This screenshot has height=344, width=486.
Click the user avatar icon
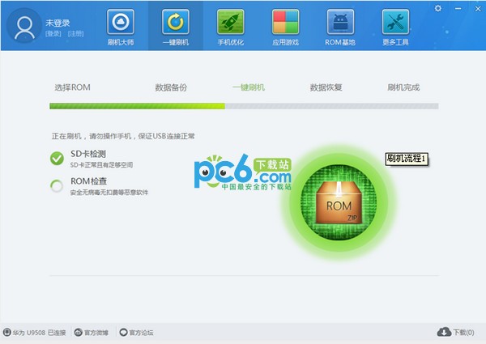[24, 25]
